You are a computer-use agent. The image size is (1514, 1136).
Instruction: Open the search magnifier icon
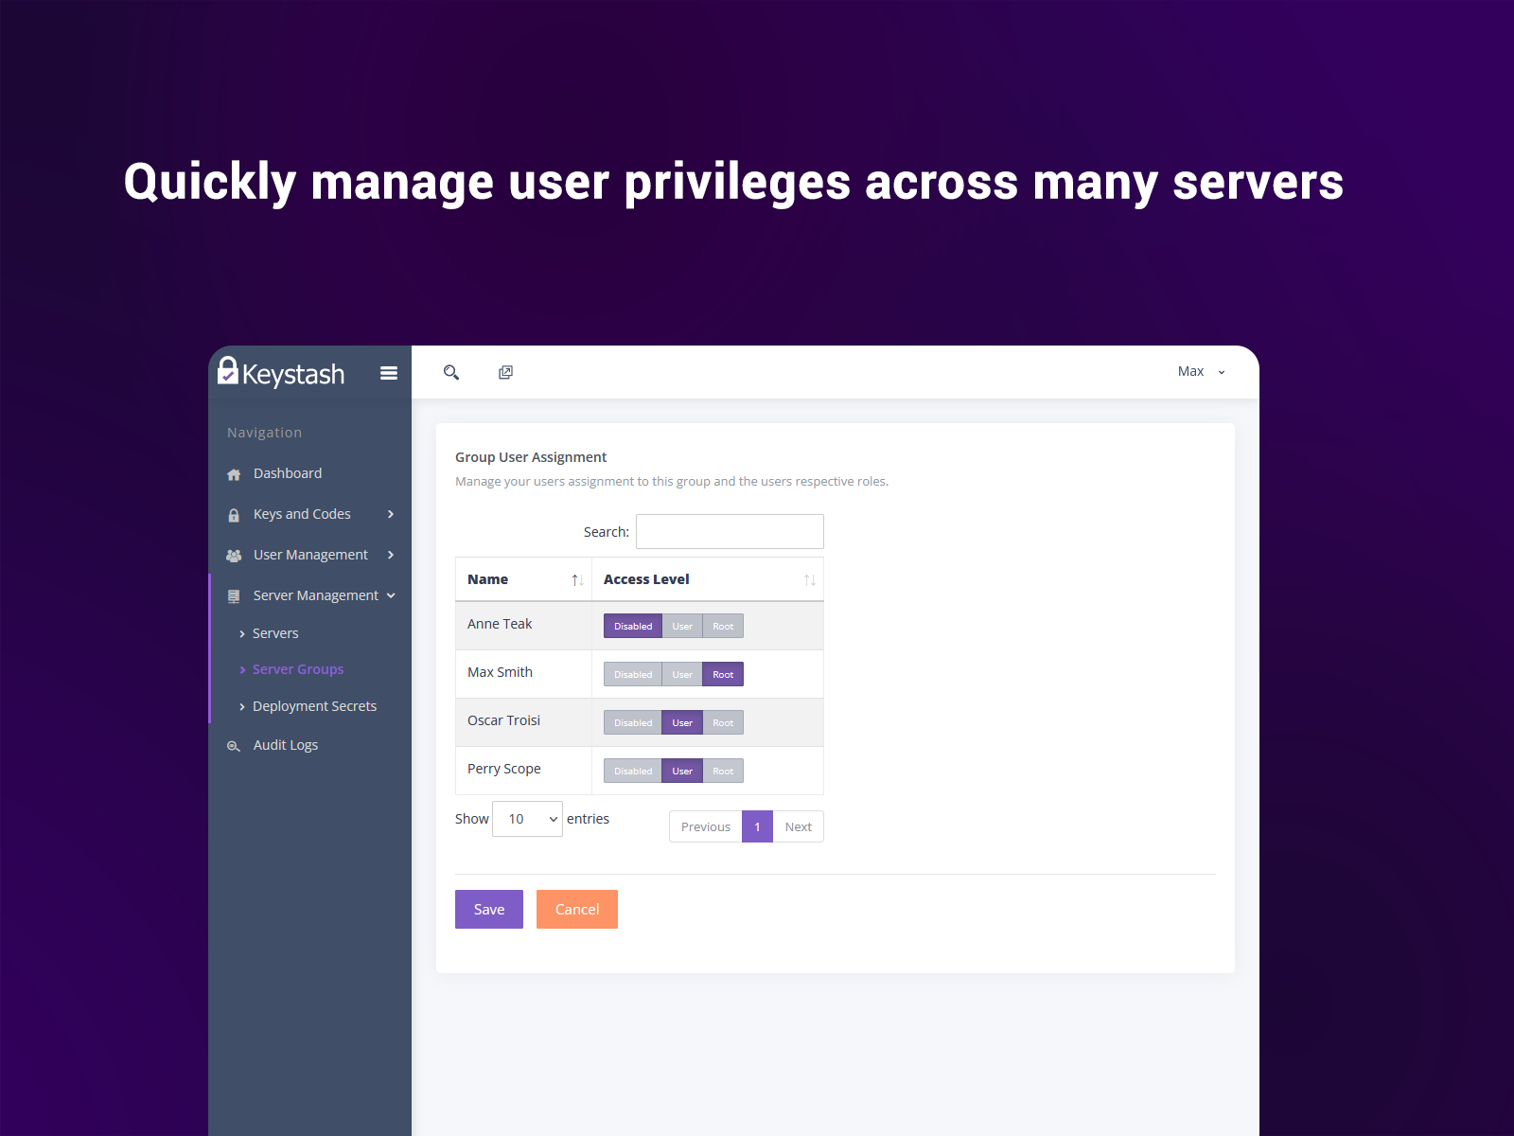(x=451, y=372)
